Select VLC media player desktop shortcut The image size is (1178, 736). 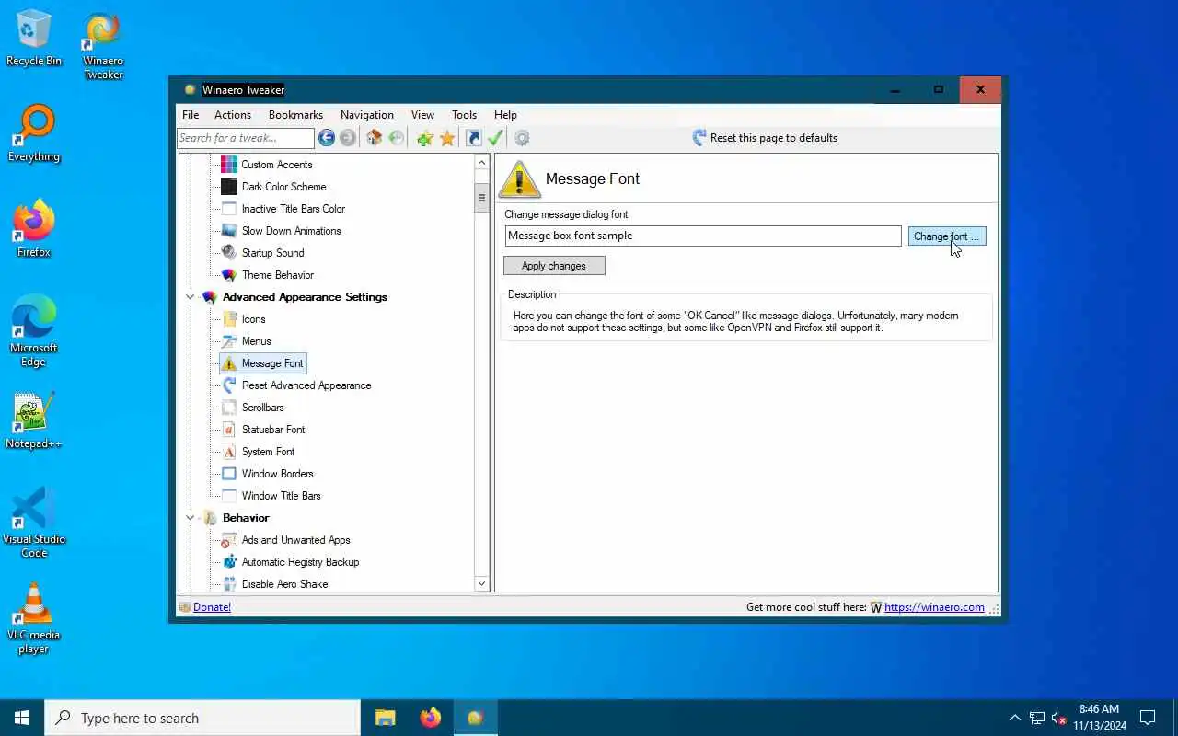pos(34,619)
